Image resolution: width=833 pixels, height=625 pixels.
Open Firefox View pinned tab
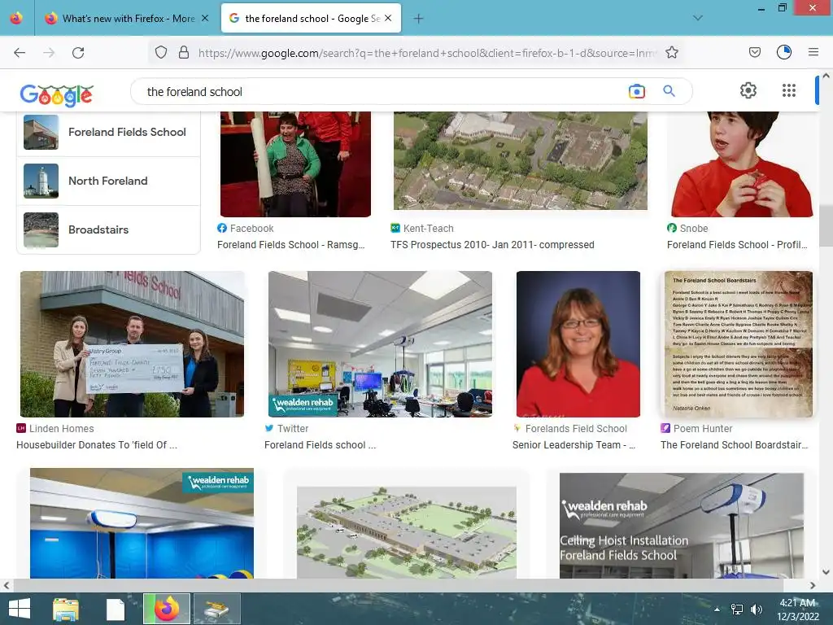16,18
